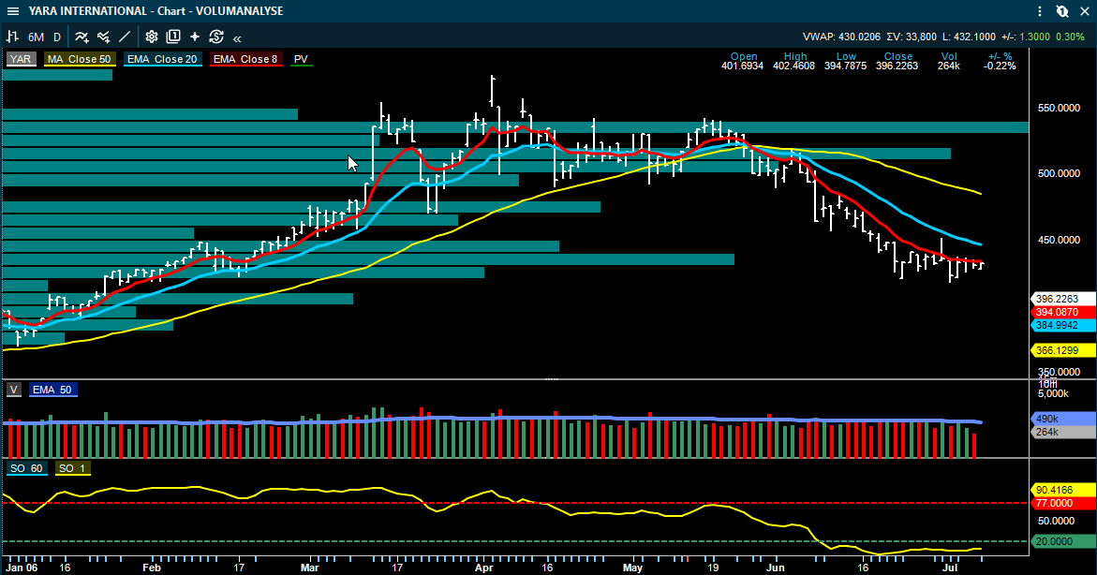Click the crosshair star icon
The width and height of the screenshot is (1097, 575).
(x=195, y=37)
